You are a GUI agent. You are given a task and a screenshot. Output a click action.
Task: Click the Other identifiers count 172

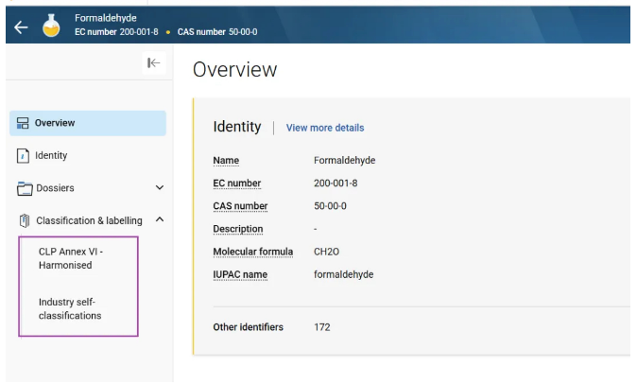[x=321, y=327]
